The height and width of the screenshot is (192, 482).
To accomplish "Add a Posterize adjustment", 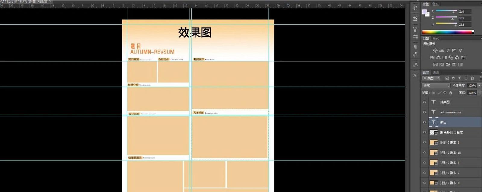I will pos(442,64).
